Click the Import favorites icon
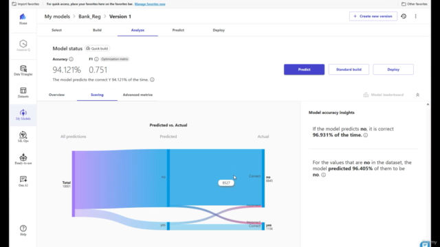440x247 pixels. (x=14, y=4)
